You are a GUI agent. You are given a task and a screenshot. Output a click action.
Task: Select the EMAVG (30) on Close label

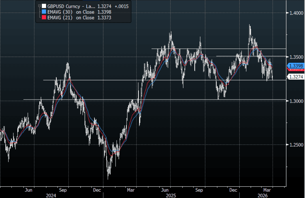click(x=71, y=12)
